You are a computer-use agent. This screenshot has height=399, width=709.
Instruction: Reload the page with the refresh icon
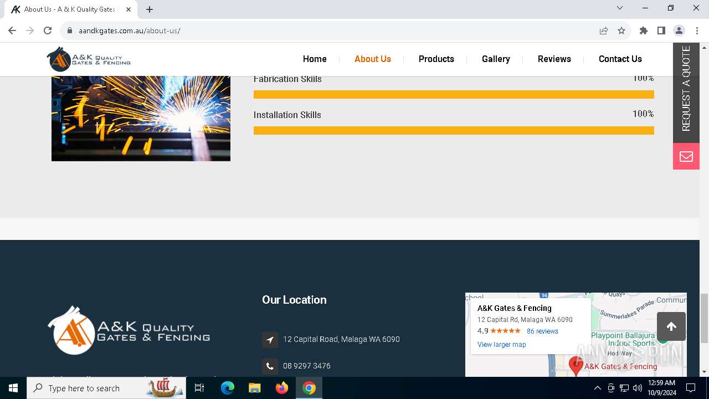48,30
